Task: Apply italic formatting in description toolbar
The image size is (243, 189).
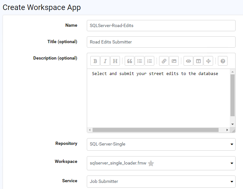Action: click(x=105, y=61)
